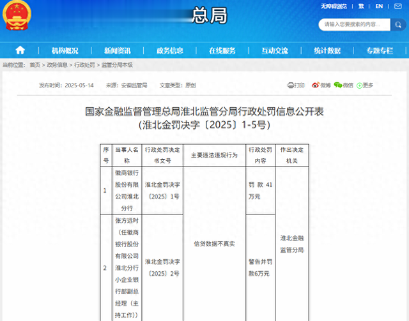Click 监管分局本级 in breadcrumb
The height and width of the screenshot is (321, 409).
[x=117, y=65]
